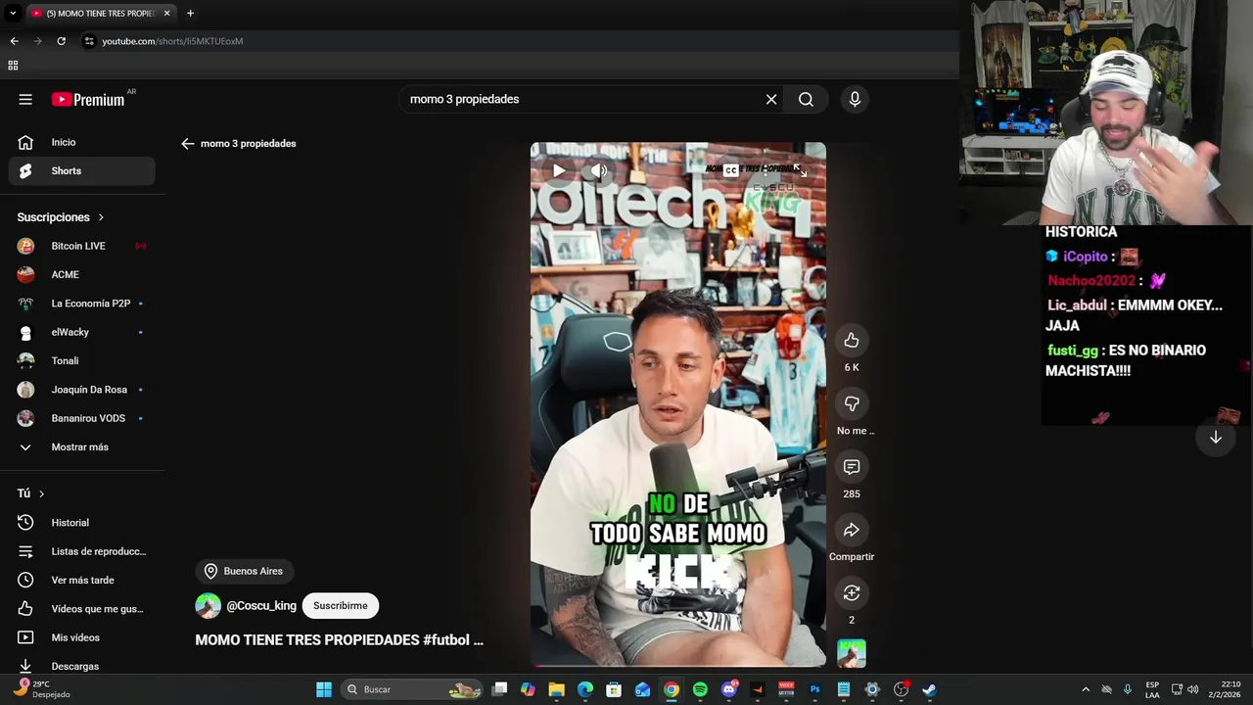Open a new browser tab with plus
1253x705 pixels.
[190, 13]
